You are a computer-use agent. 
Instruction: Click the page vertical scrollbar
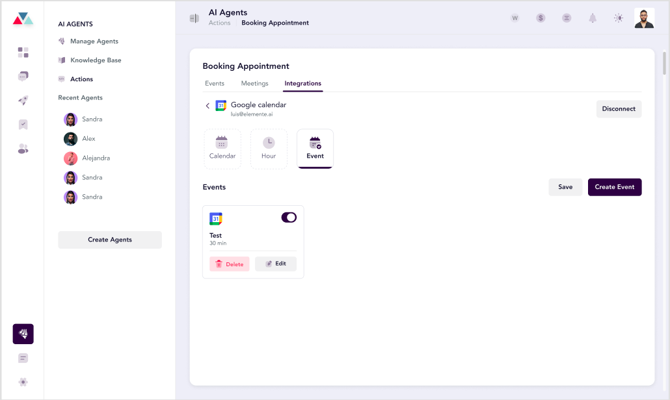pos(664,63)
